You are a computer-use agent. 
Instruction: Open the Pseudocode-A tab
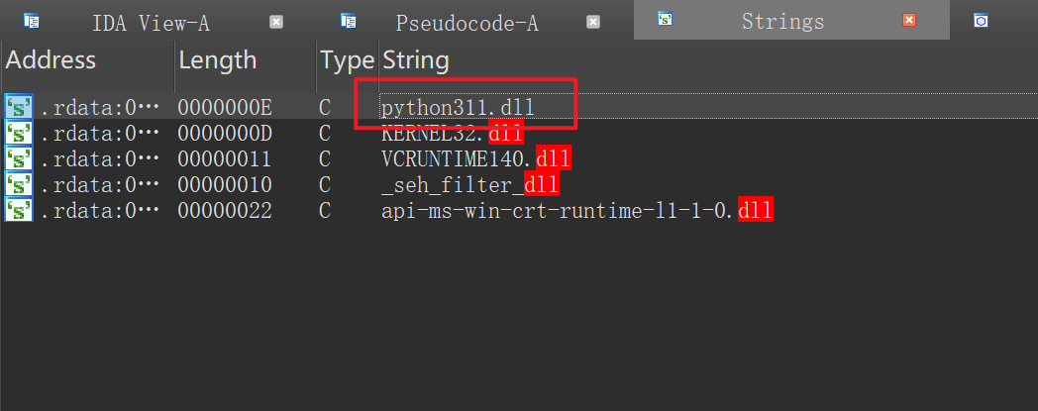(467, 22)
